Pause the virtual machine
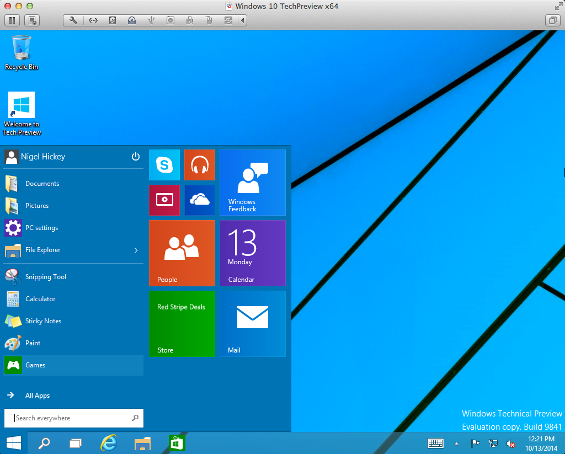 click(12, 20)
